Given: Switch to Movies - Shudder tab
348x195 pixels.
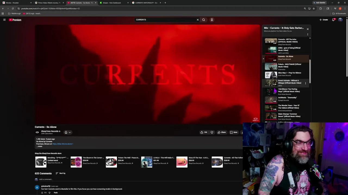Looking at the screenshot, I should pyautogui.click(x=16, y=3).
